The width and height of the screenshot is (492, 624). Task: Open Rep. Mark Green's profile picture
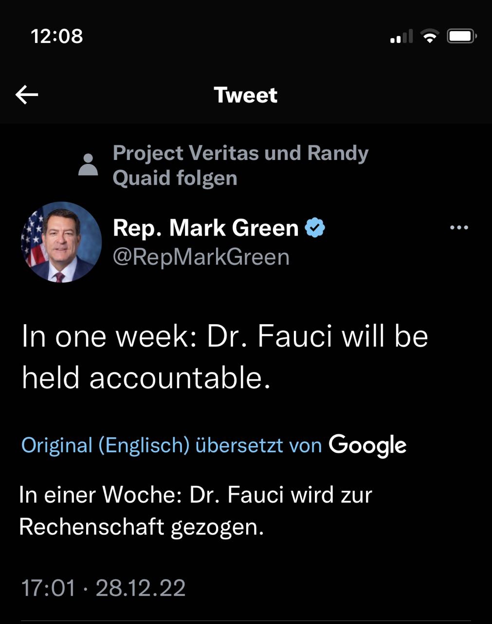[60, 242]
